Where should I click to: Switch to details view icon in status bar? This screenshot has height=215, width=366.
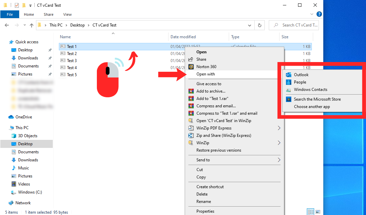(x=311, y=212)
